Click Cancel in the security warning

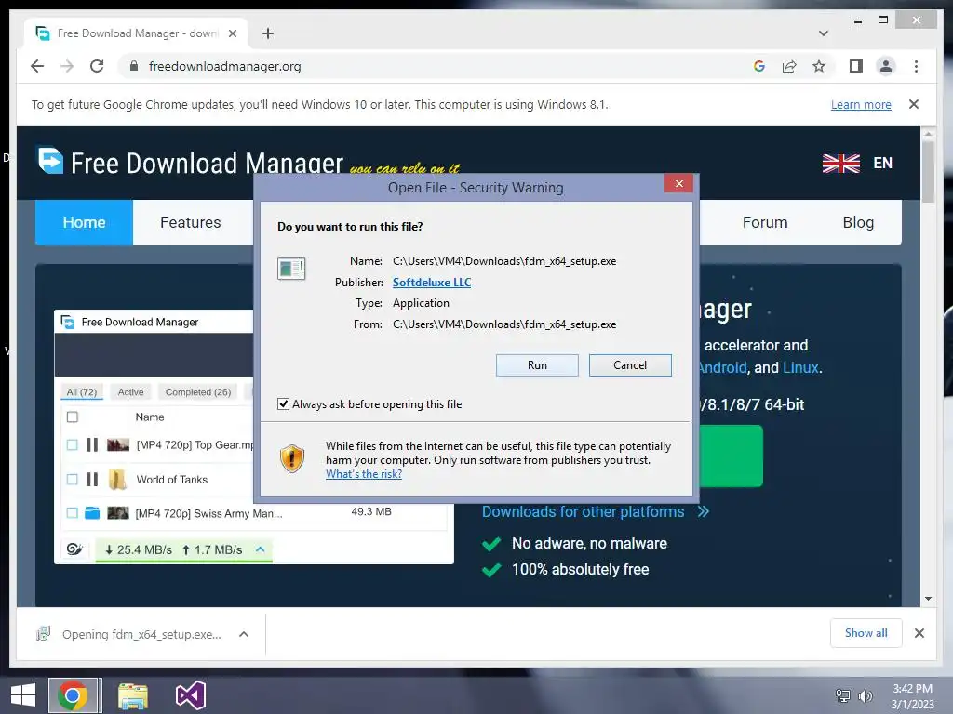tap(630, 364)
